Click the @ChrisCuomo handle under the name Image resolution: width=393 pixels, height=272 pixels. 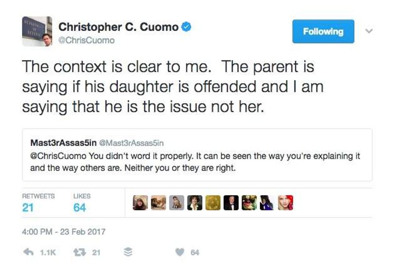tap(87, 40)
